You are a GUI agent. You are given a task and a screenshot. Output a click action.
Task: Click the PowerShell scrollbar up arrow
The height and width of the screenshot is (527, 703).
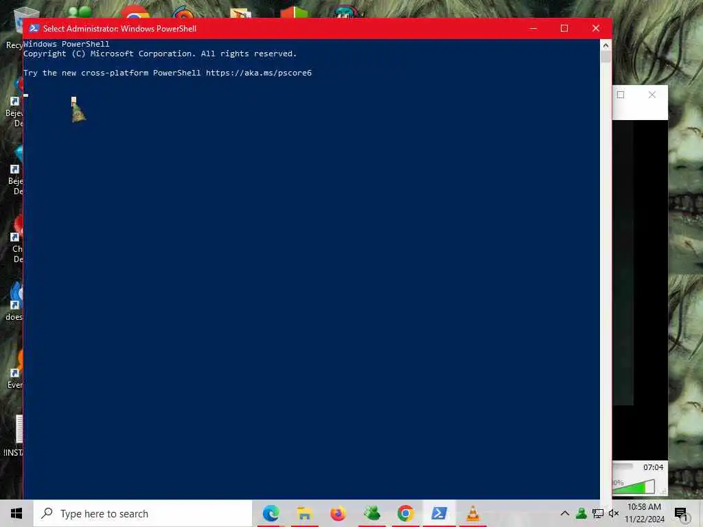606,45
